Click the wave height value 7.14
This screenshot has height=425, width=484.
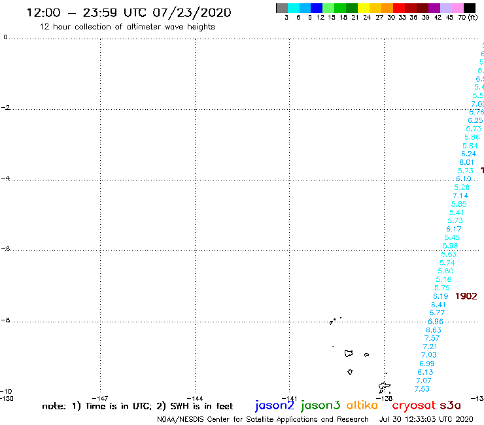460,196
